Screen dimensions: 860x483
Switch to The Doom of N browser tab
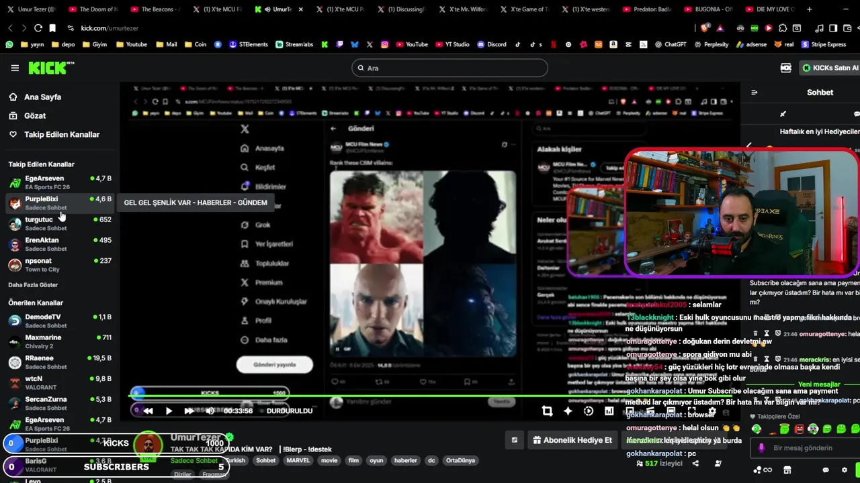[93, 9]
